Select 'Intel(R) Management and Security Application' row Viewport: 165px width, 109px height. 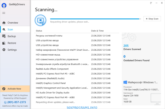[77, 88]
